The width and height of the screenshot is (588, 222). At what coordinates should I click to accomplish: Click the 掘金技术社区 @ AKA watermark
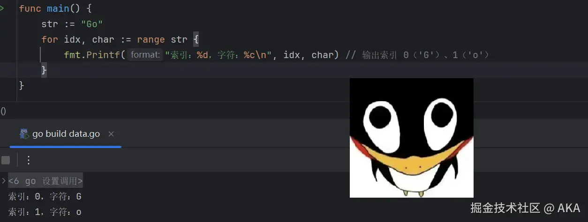pos(525,207)
